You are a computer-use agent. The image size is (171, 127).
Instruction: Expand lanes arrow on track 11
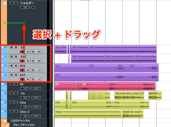tap(3, 56)
